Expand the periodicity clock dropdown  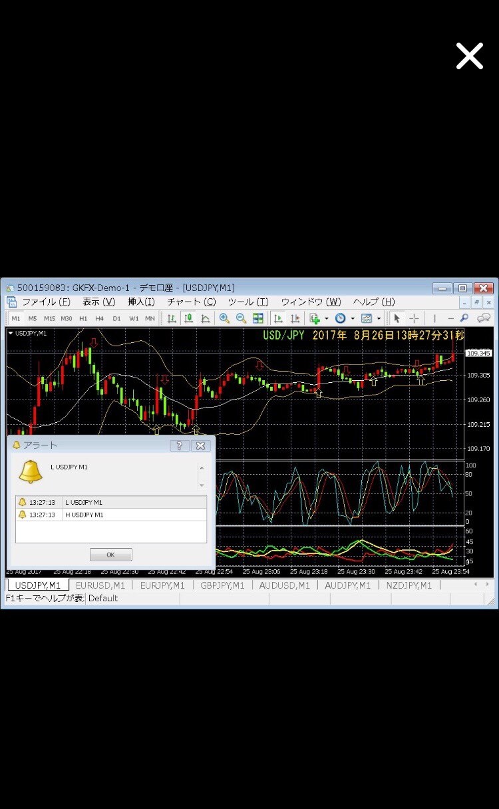353,318
